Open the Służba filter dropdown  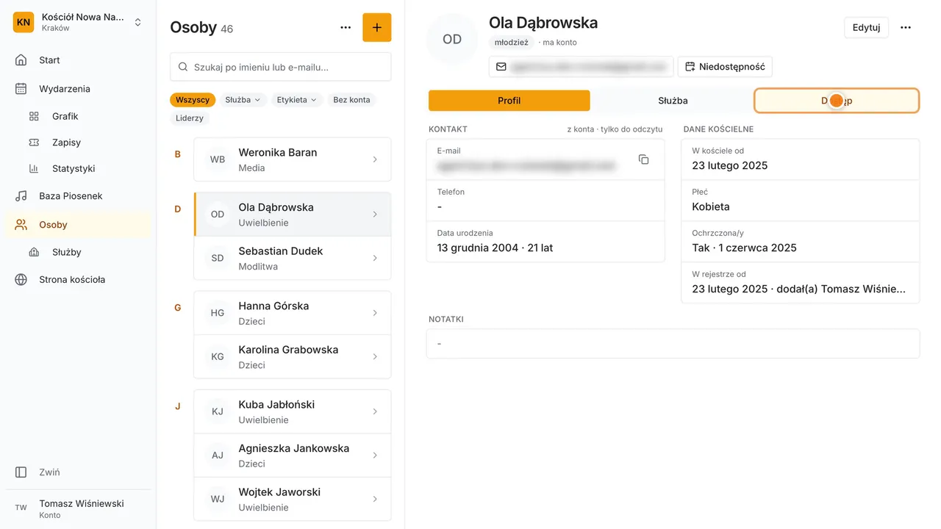(243, 100)
